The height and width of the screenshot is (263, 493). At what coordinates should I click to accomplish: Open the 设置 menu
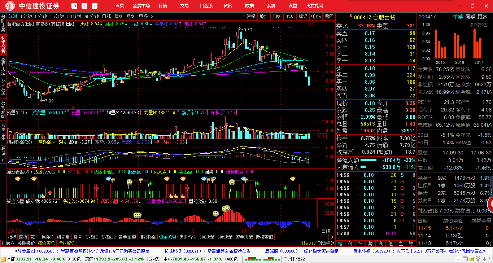(293, 6)
